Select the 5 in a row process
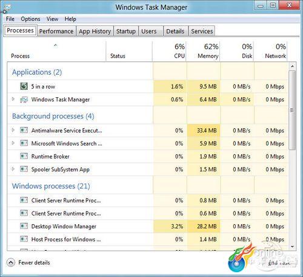The height and width of the screenshot is (277, 303). (x=148, y=86)
